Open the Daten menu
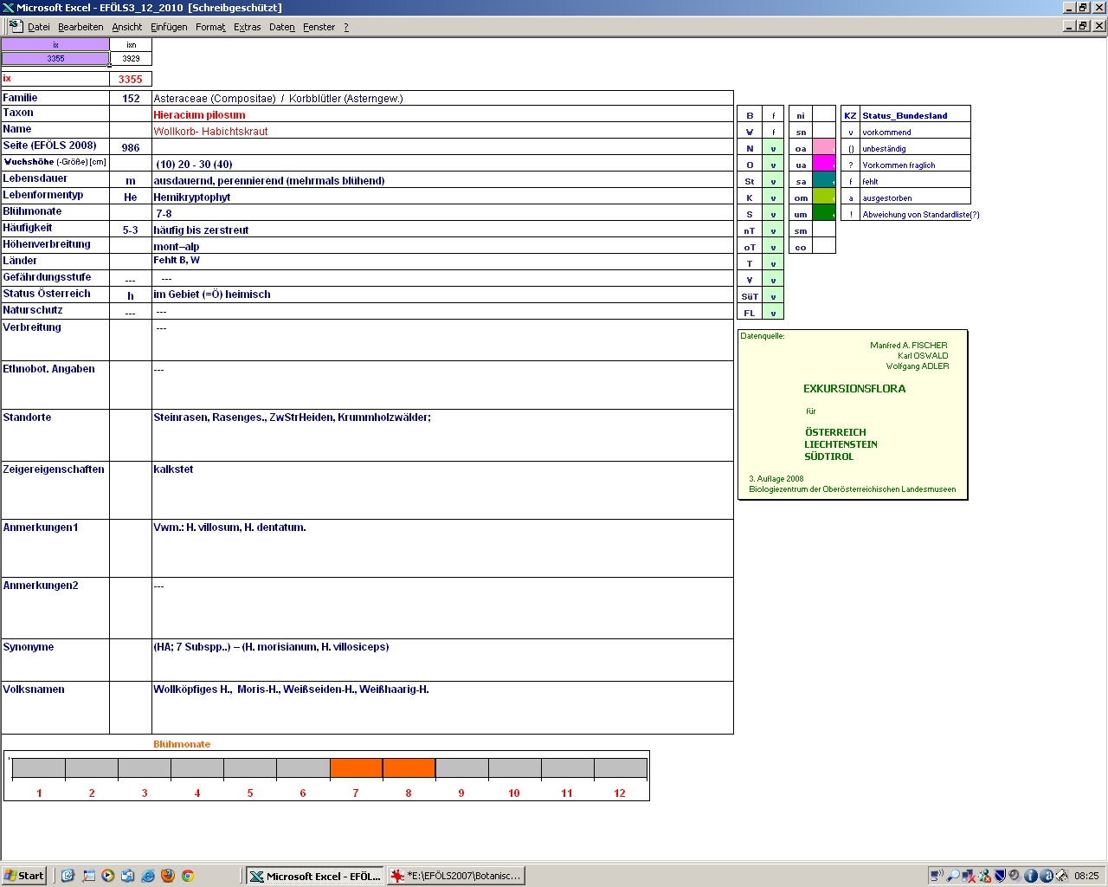This screenshot has height=887, width=1108. pyautogui.click(x=282, y=27)
